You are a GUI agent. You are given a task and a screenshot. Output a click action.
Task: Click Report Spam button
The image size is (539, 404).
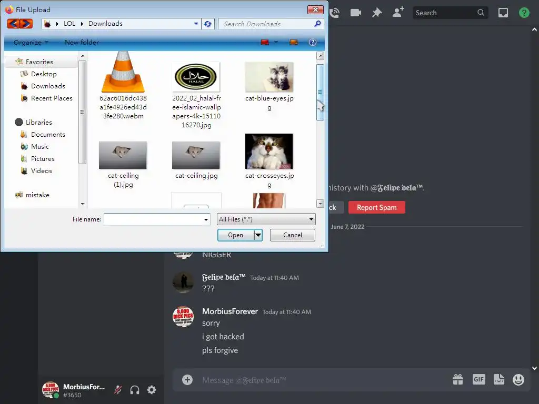(x=376, y=207)
